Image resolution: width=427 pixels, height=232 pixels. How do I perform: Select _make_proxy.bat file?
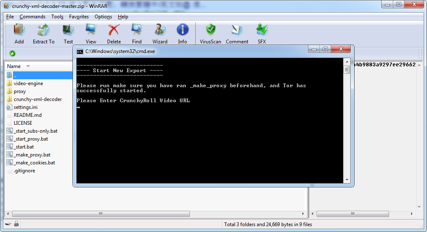click(x=32, y=154)
